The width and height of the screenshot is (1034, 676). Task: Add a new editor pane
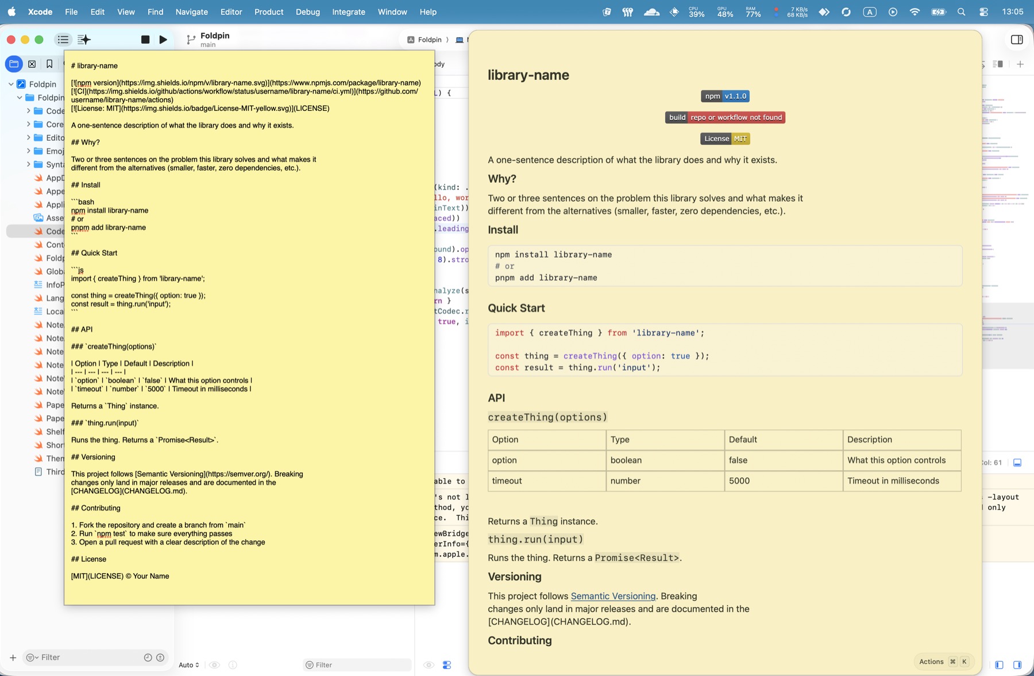pos(1020,64)
